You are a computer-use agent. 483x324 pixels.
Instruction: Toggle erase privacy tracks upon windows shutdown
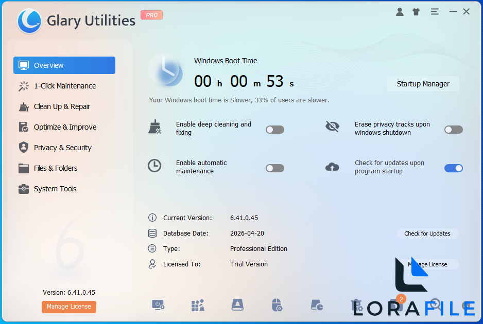pos(453,129)
